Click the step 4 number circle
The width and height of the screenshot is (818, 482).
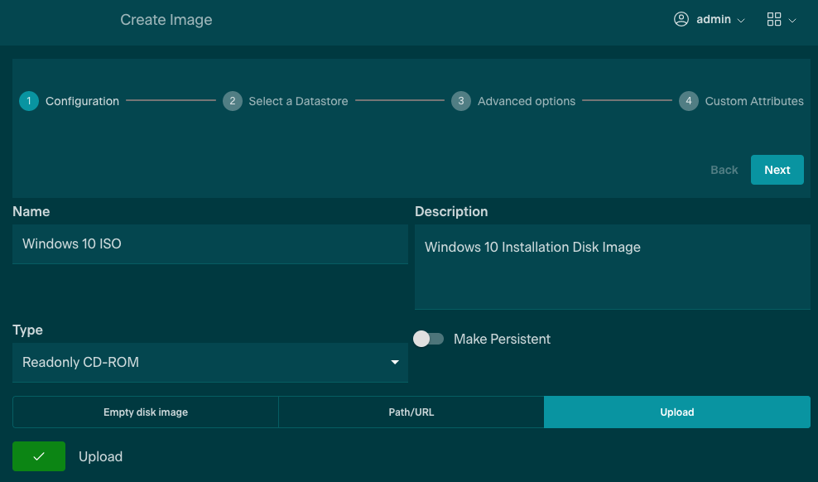(688, 101)
